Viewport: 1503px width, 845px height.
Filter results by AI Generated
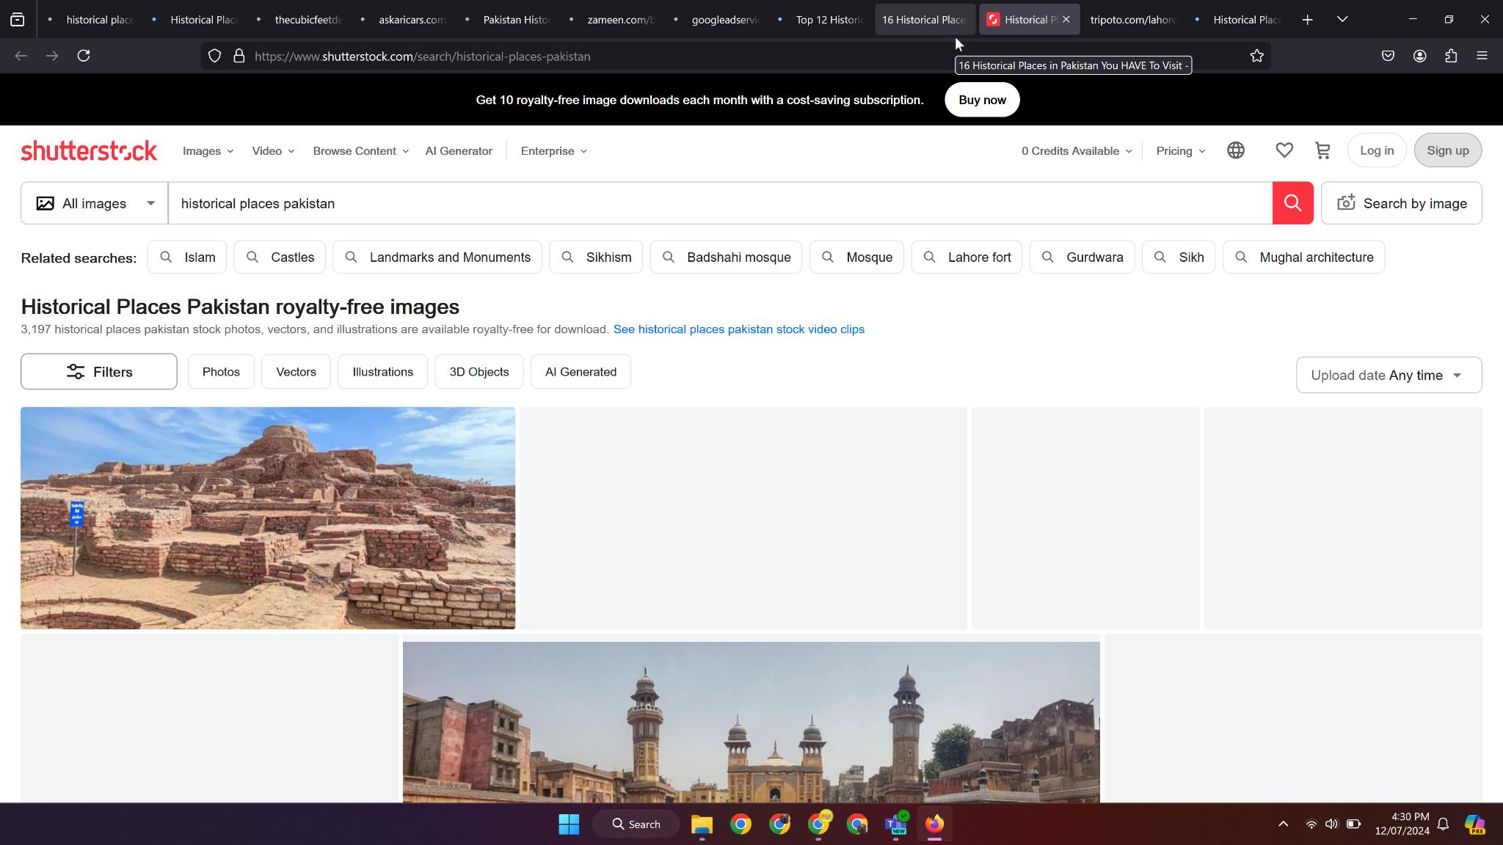pyautogui.click(x=581, y=372)
